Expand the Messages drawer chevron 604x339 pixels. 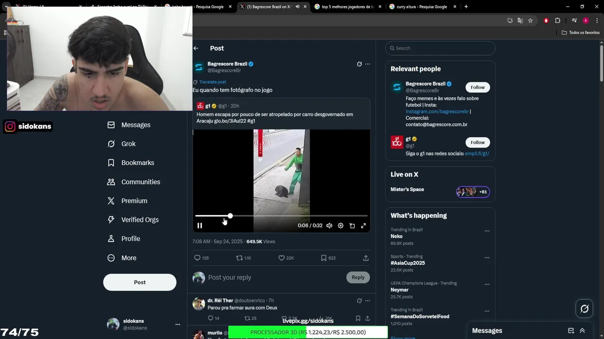point(582,331)
